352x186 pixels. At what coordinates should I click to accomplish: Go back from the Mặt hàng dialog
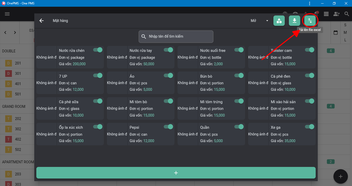(x=41, y=21)
